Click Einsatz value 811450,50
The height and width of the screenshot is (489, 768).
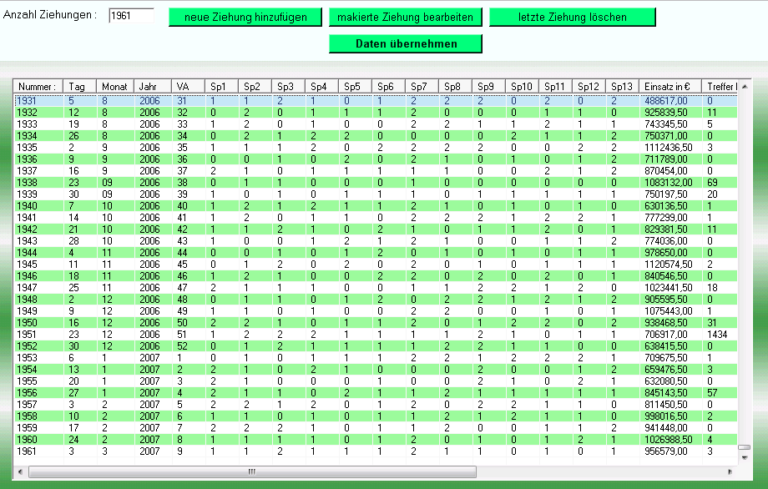click(665, 405)
